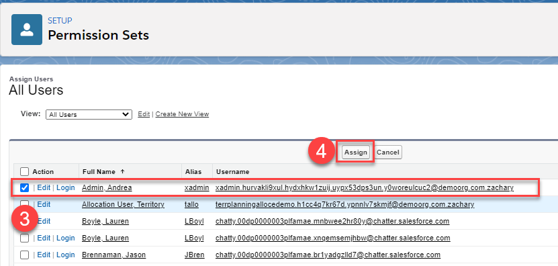Screen dimensions: 558x266
Task: Click the All Users page heading
Action: (x=36, y=90)
